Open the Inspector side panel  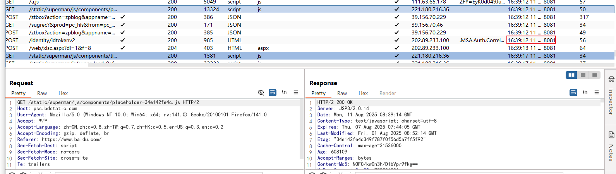[611, 96]
